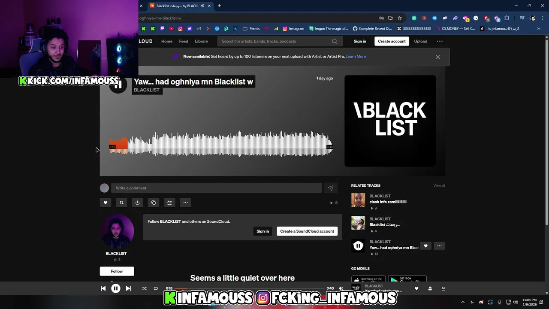Pause the third related track
This screenshot has width=549, height=309.
(358, 246)
